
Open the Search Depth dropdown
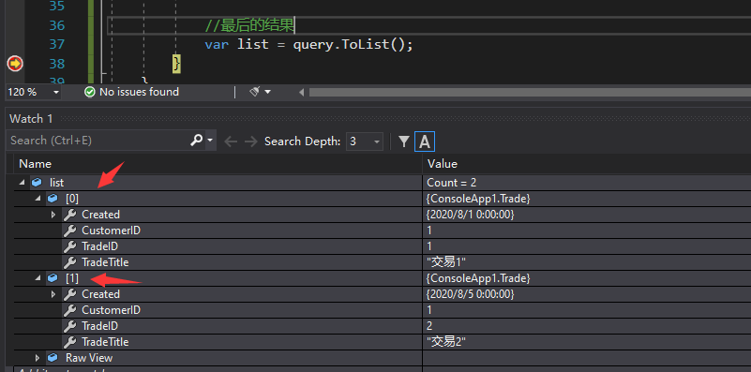pyautogui.click(x=365, y=141)
